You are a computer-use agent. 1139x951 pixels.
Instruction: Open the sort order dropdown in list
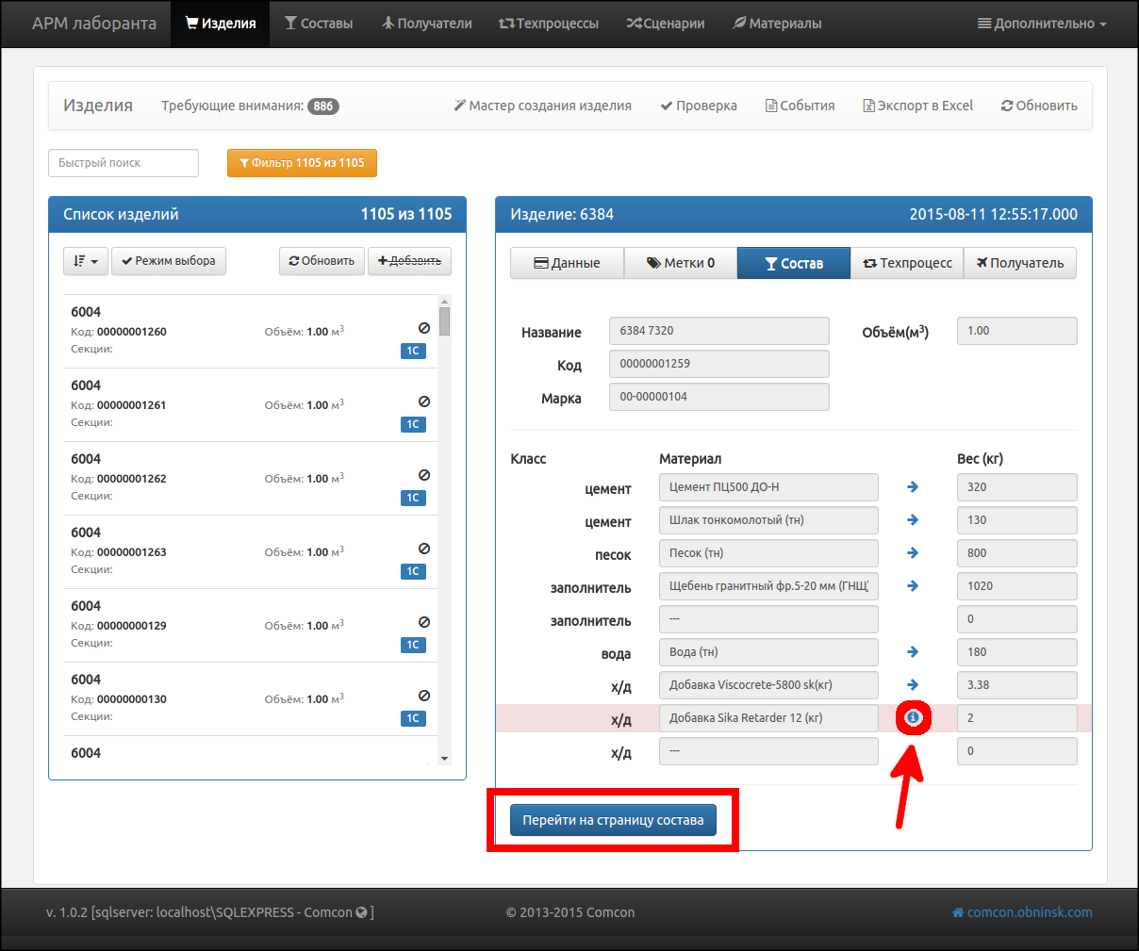86,261
